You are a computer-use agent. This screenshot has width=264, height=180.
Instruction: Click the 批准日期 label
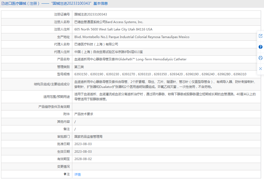(63, 144)
